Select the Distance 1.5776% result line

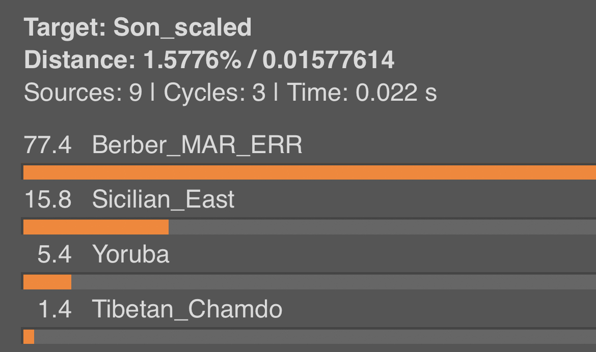click(x=209, y=60)
